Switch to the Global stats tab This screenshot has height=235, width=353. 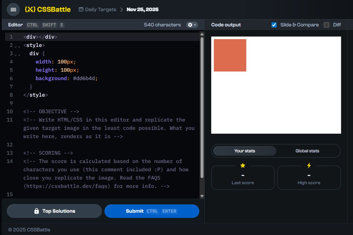307,151
